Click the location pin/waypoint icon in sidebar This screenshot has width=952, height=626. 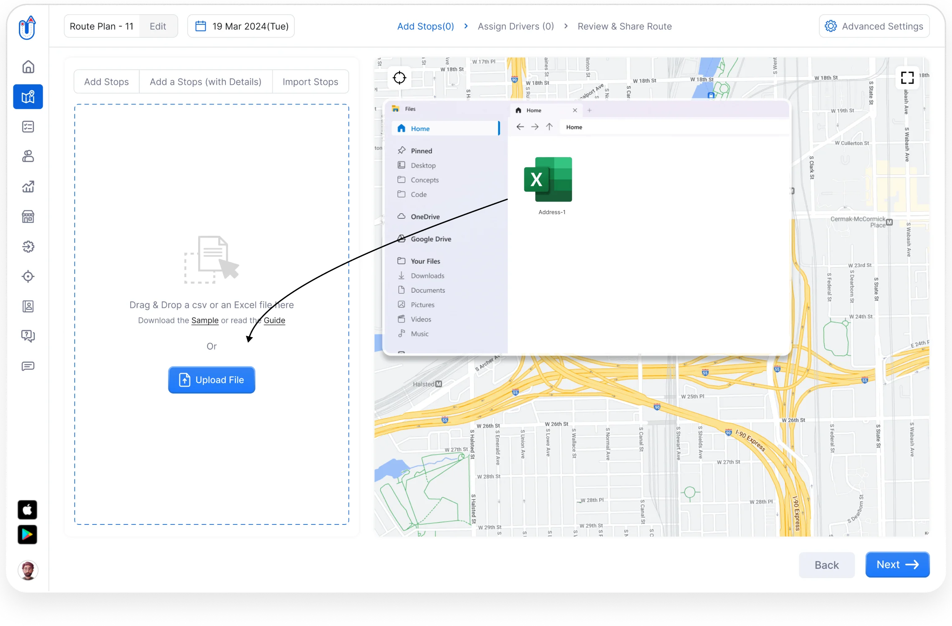pyautogui.click(x=29, y=277)
